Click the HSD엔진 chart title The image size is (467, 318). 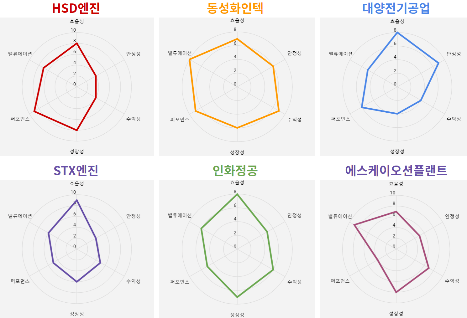pos(76,8)
